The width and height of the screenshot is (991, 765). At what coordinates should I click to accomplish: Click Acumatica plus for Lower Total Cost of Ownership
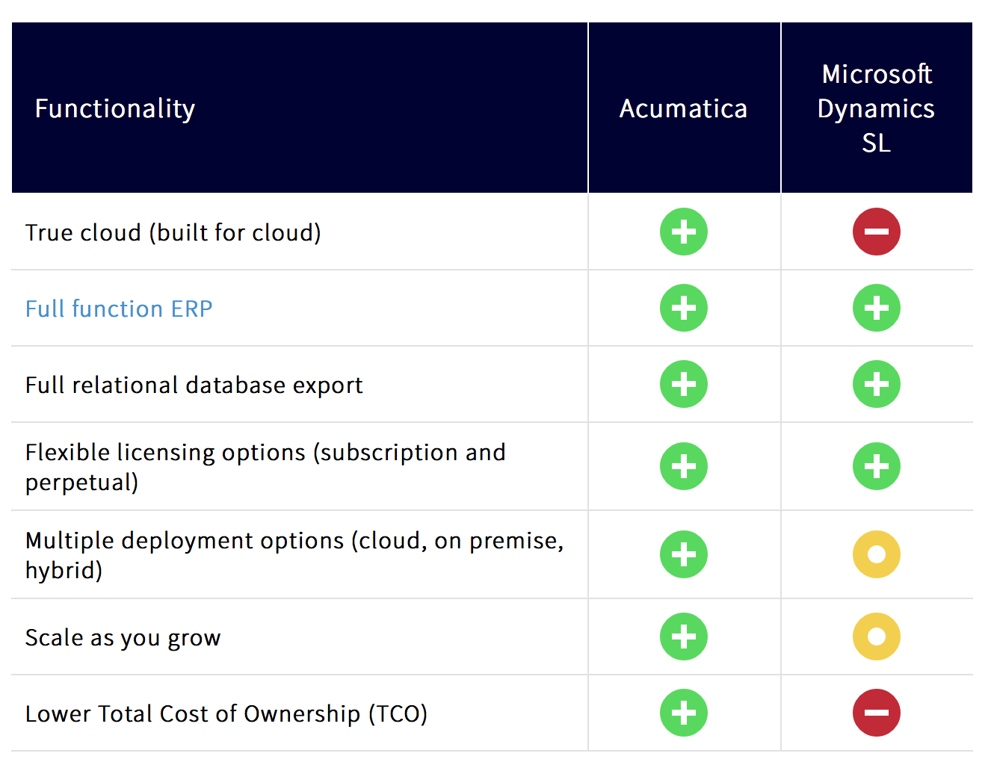click(x=683, y=713)
